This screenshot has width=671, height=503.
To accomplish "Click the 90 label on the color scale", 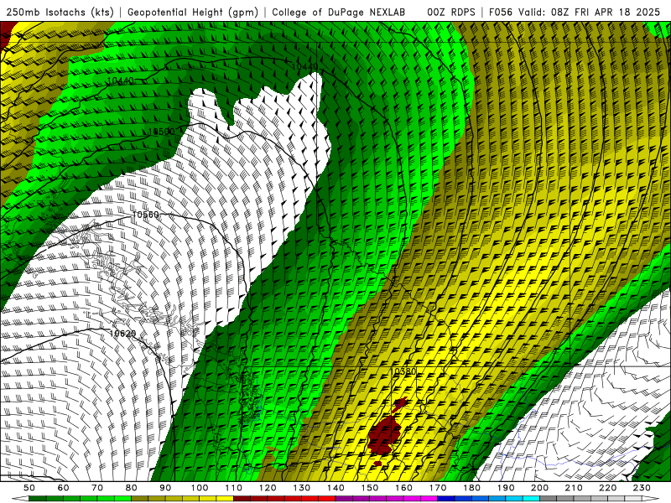I will coord(165,488).
